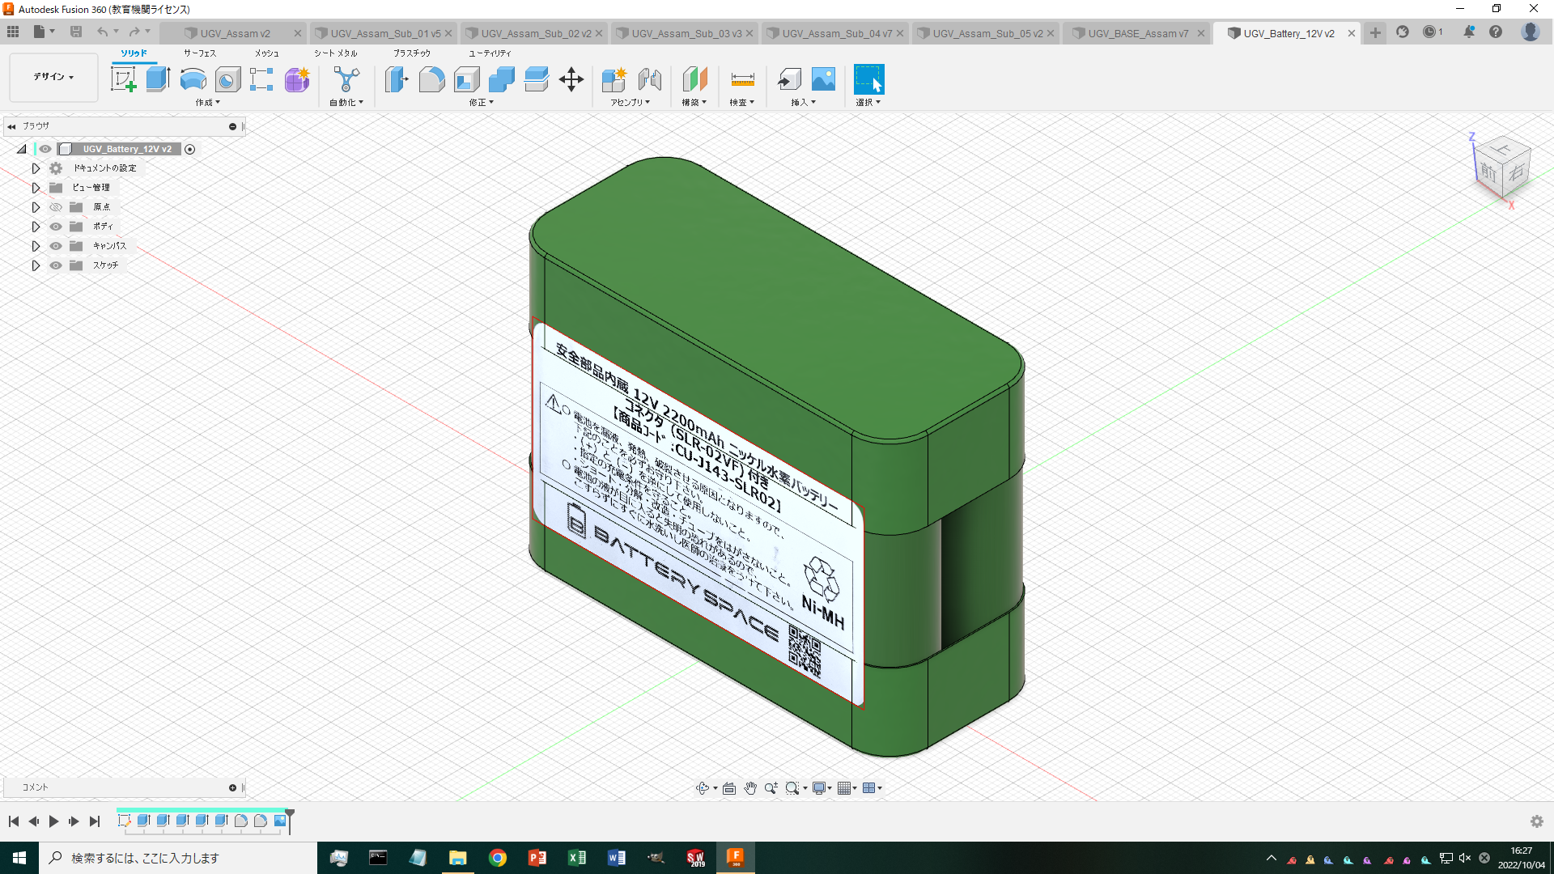The width and height of the screenshot is (1554, 874).
Task: Switch to the プラスチック tab
Action: (x=412, y=53)
